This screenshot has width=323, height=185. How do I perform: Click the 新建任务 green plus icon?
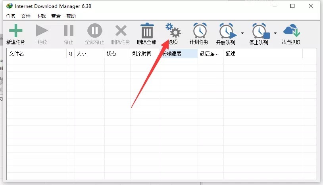click(15, 31)
